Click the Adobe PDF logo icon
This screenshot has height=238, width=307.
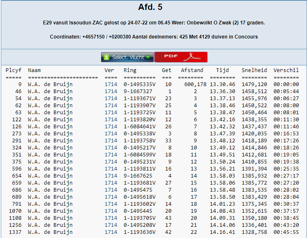(192, 57)
